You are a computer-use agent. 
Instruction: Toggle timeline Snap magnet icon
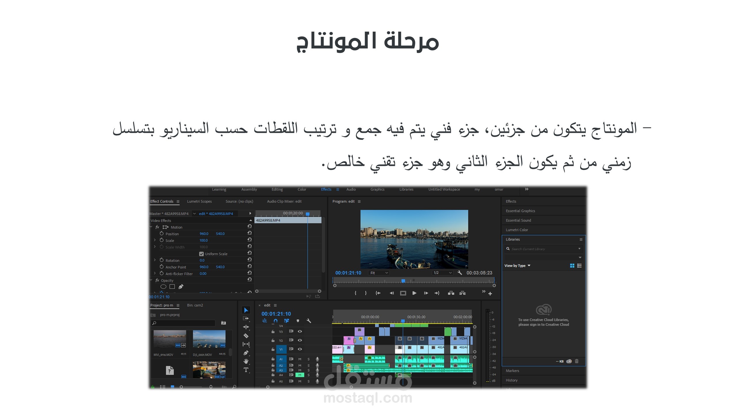[x=276, y=321]
